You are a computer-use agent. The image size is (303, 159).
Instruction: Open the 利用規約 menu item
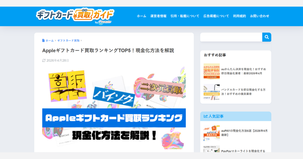point(239,16)
